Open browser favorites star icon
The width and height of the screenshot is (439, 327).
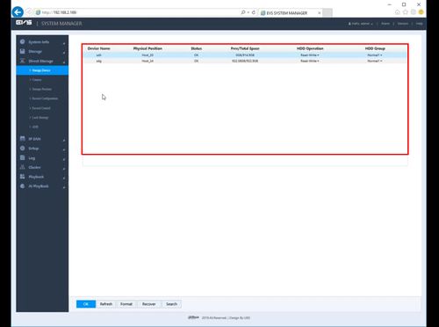coord(406,12)
